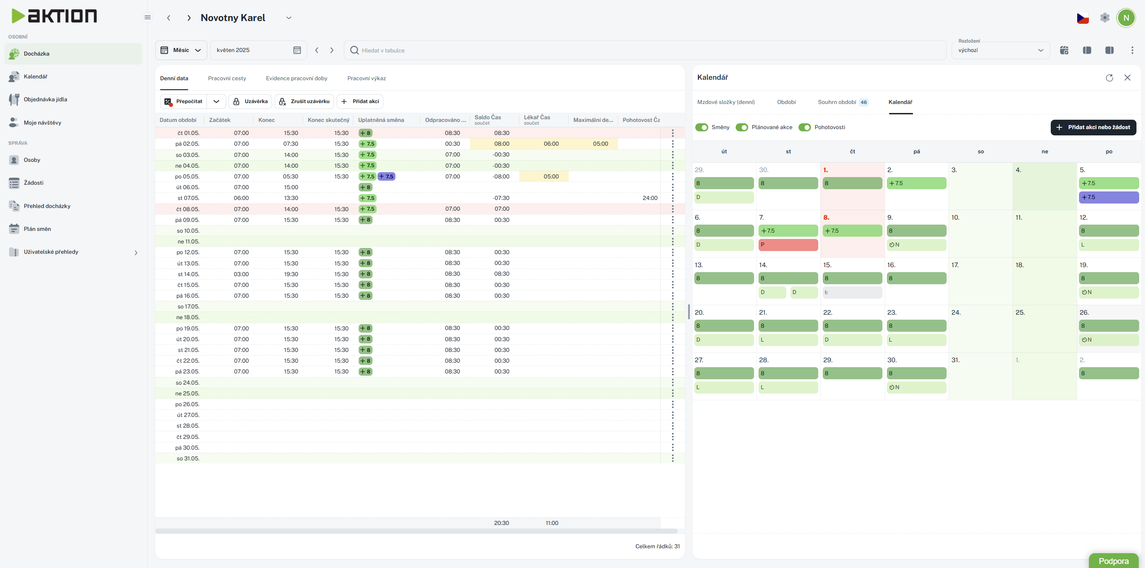
Task: Open the date picker calendar icon
Action: [x=297, y=50]
